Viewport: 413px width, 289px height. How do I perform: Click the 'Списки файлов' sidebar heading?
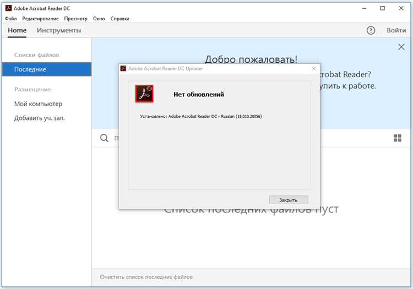(x=36, y=55)
